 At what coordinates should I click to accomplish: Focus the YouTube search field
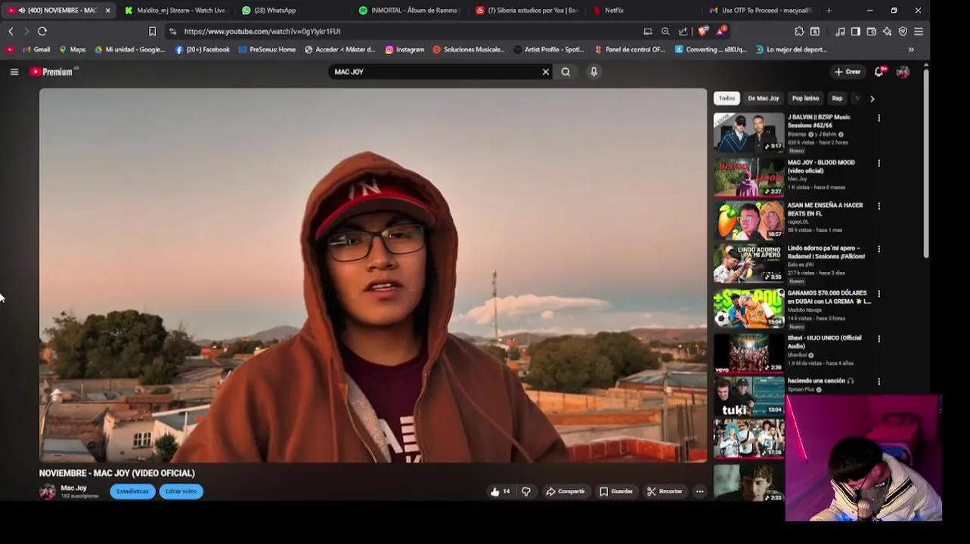click(x=435, y=72)
